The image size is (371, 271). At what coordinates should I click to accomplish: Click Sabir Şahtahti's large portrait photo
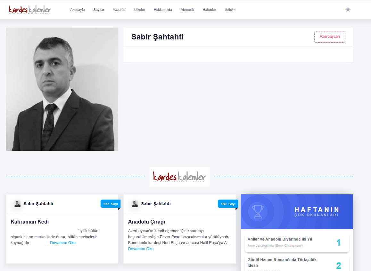(62, 89)
